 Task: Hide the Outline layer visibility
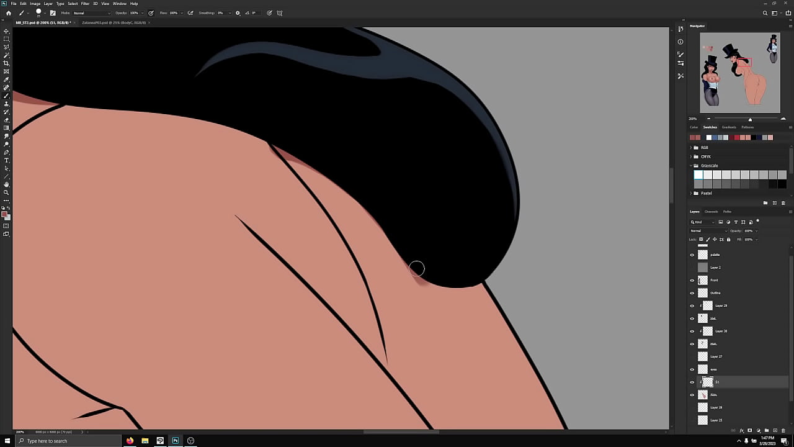click(x=692, y=293)
